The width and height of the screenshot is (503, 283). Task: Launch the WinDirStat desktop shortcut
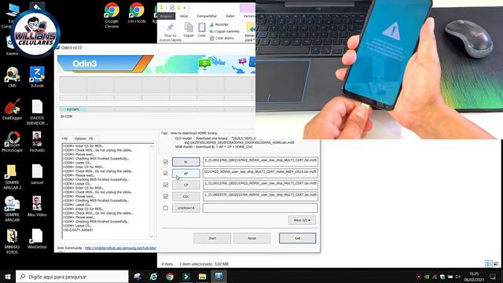[37, 239]
